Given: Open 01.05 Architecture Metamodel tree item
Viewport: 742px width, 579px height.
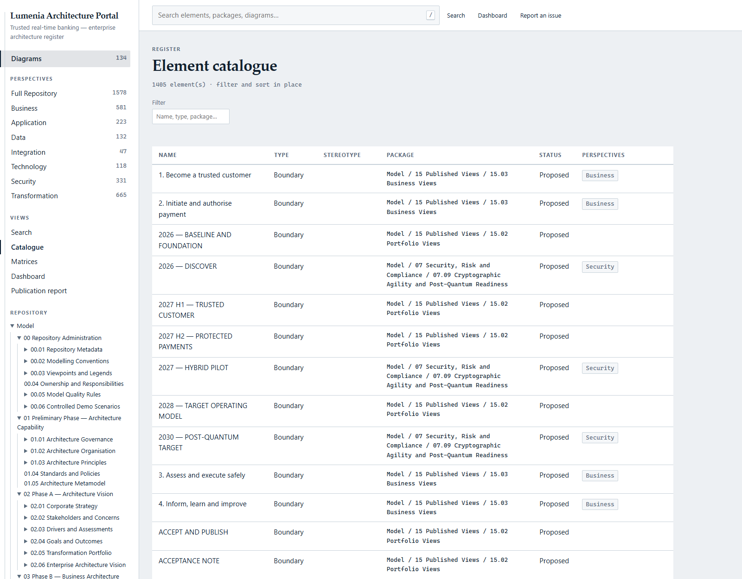Looking at the screenshot, I should [x=64, y=484].
